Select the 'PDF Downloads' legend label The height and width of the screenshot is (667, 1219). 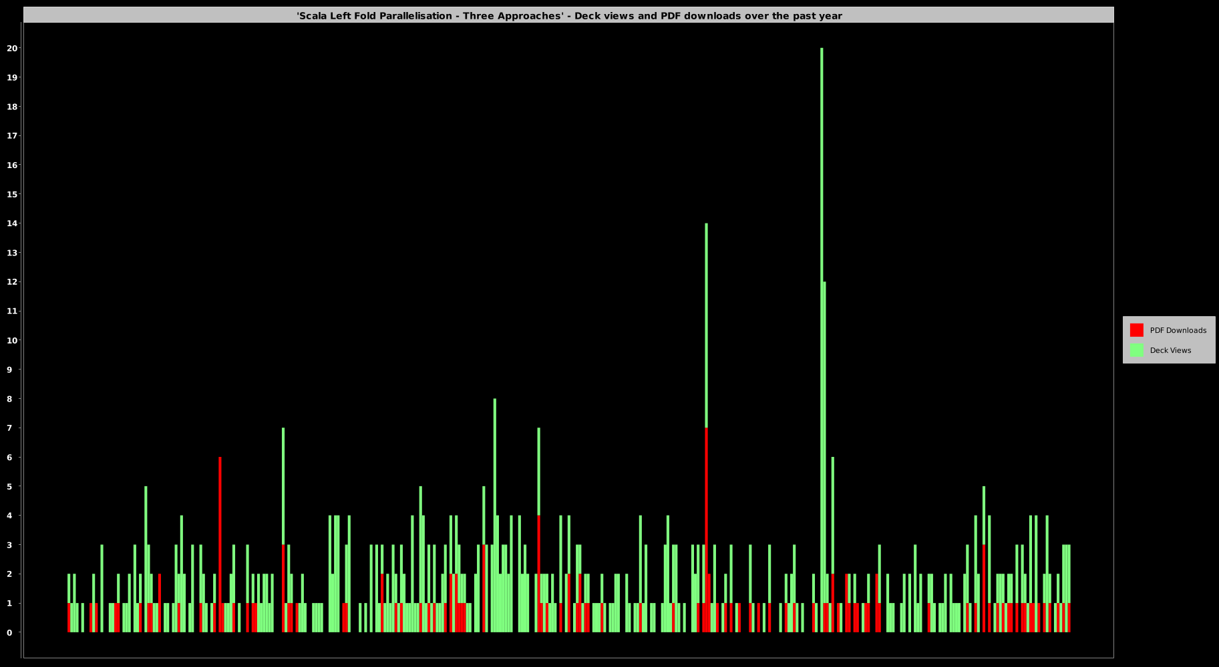(x=1178, y=330)
